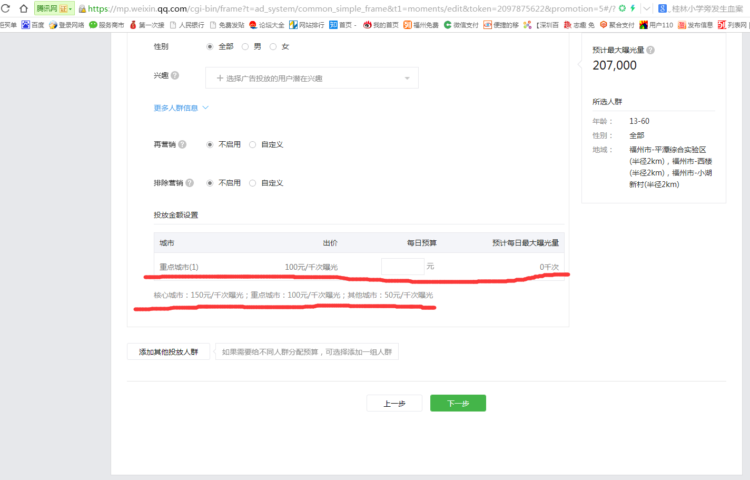Image resolution: width=750 pixels, height=480 pixels.
Task: Open the 微信支付 bookmark
Action: [x=461, y=25]
